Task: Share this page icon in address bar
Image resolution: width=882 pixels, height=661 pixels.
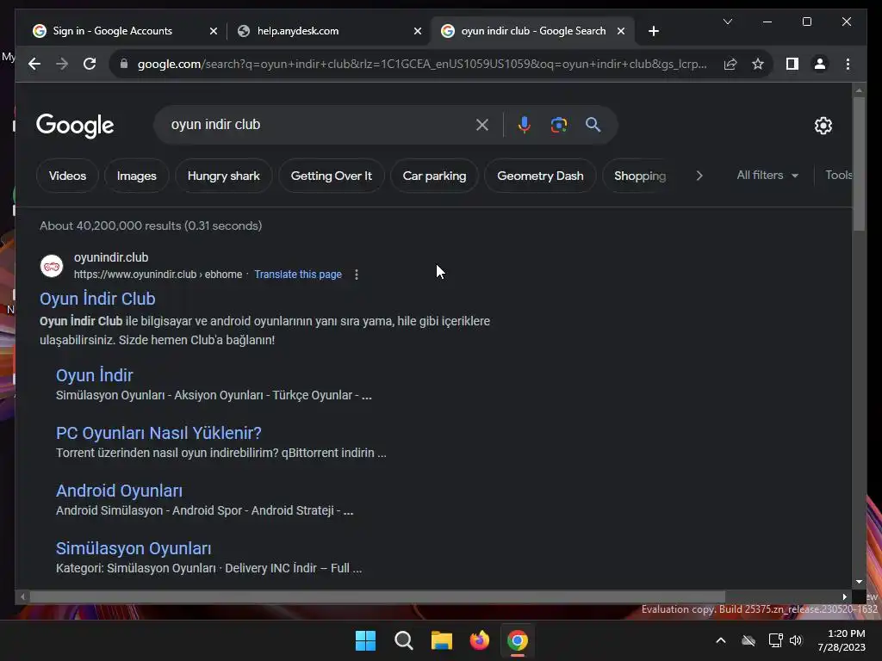Action: click(730, 64)
